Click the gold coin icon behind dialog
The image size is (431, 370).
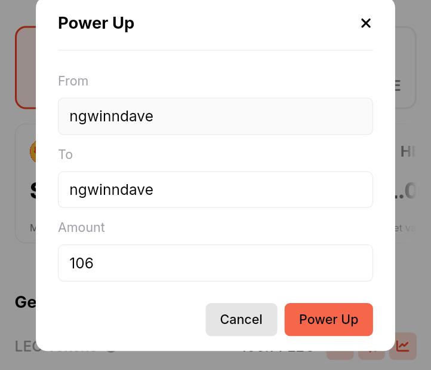click(x=33, y=151)
